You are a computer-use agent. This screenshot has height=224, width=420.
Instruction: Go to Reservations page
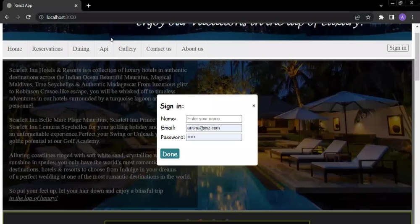tap(47, 49)
